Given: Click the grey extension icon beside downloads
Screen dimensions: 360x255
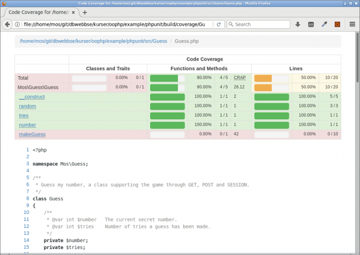Looking at the screenshot, I should (x=311, y=24).
